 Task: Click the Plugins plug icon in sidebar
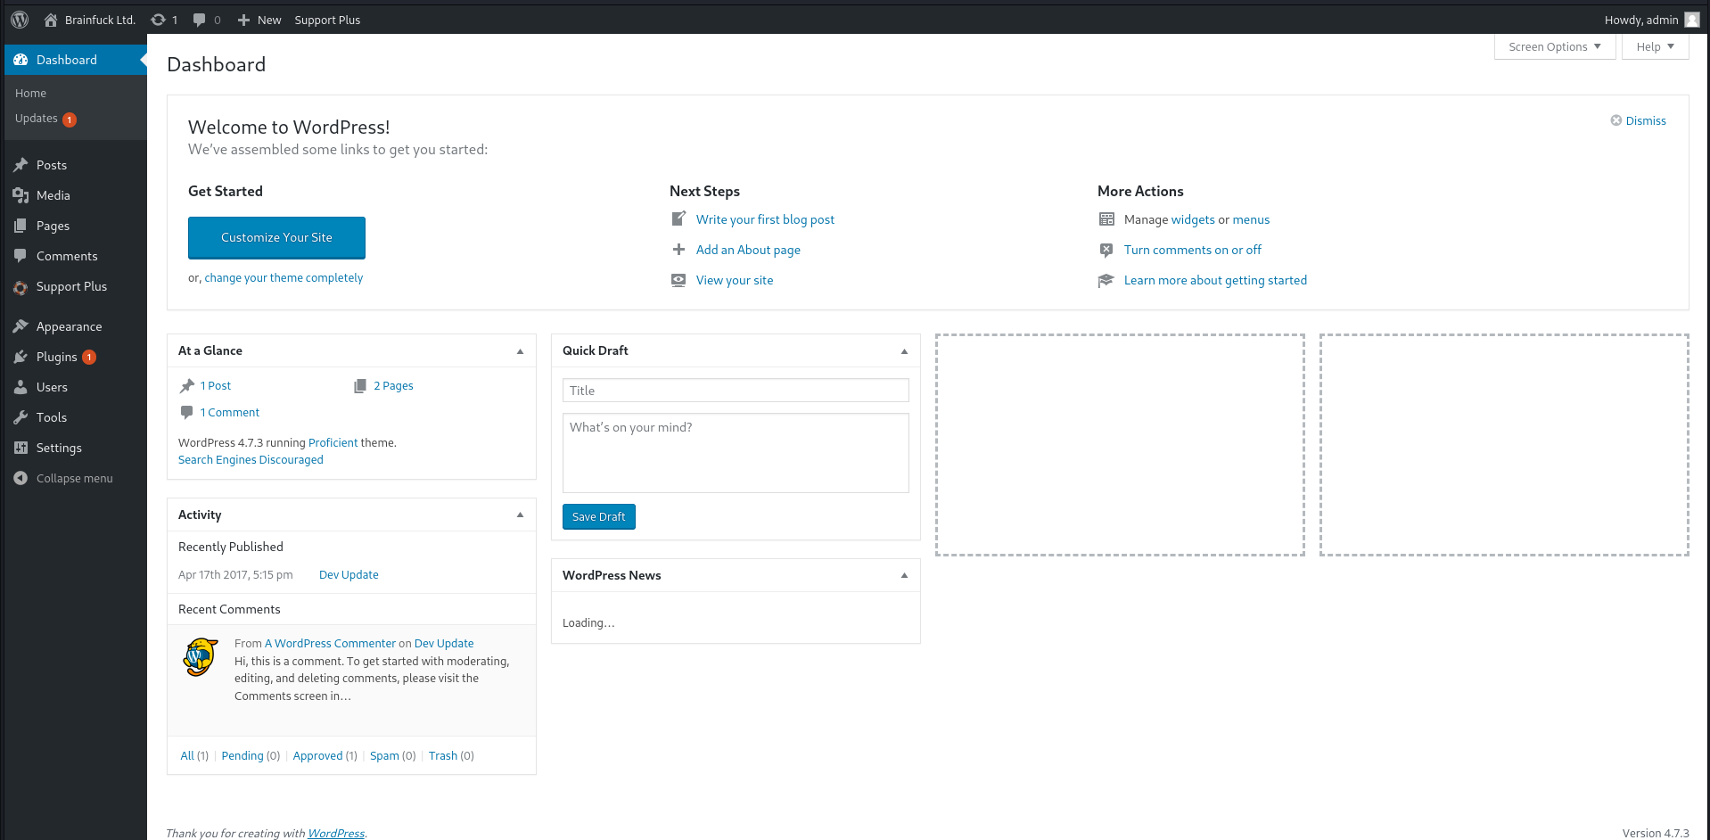21,357
